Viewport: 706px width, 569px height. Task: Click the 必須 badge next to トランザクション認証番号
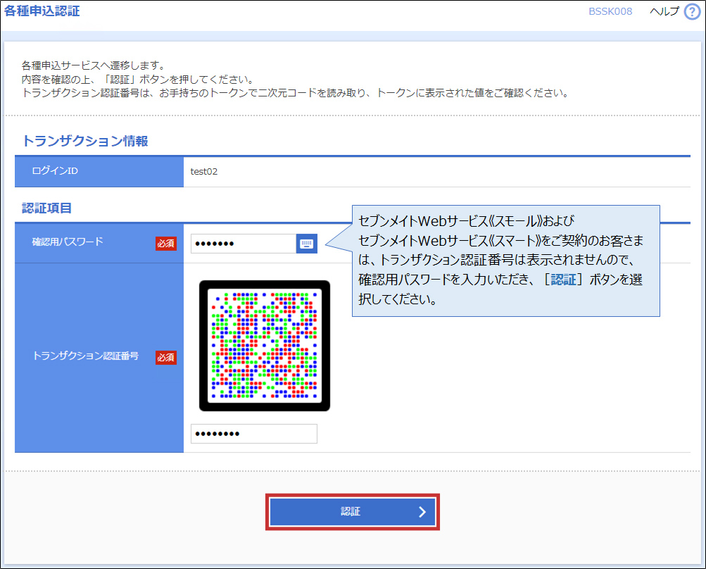coord(165,357)
